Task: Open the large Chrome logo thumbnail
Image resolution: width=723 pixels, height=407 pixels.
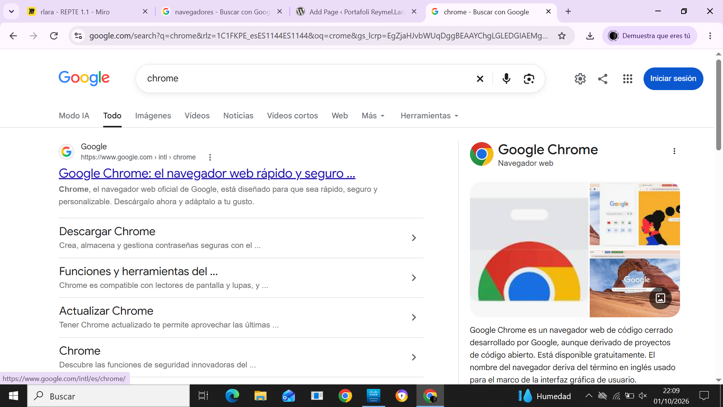Action: point(529,249)
